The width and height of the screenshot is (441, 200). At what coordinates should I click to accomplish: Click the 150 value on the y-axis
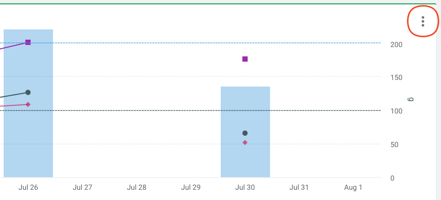(x=396, y=78)
